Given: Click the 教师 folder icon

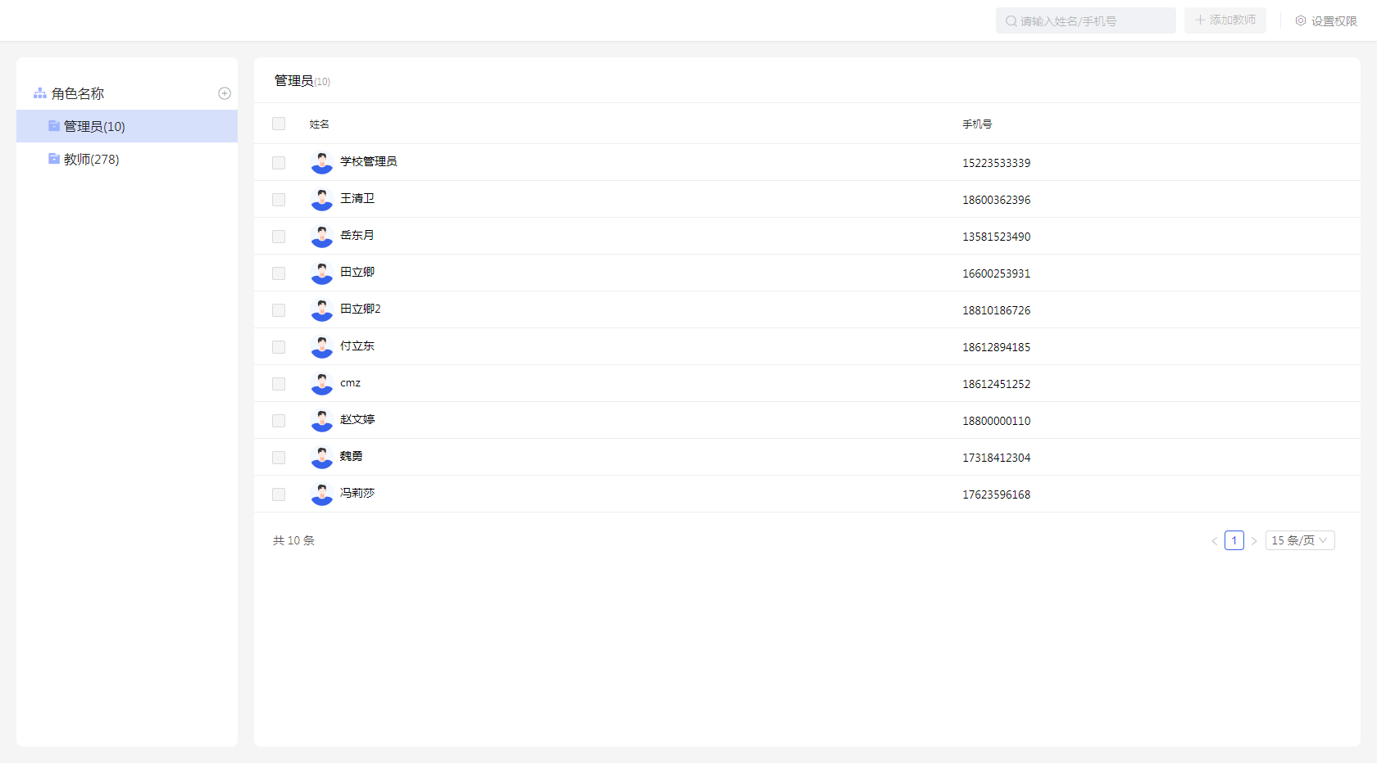Looking at the screenshot, I should pos(54,159).
